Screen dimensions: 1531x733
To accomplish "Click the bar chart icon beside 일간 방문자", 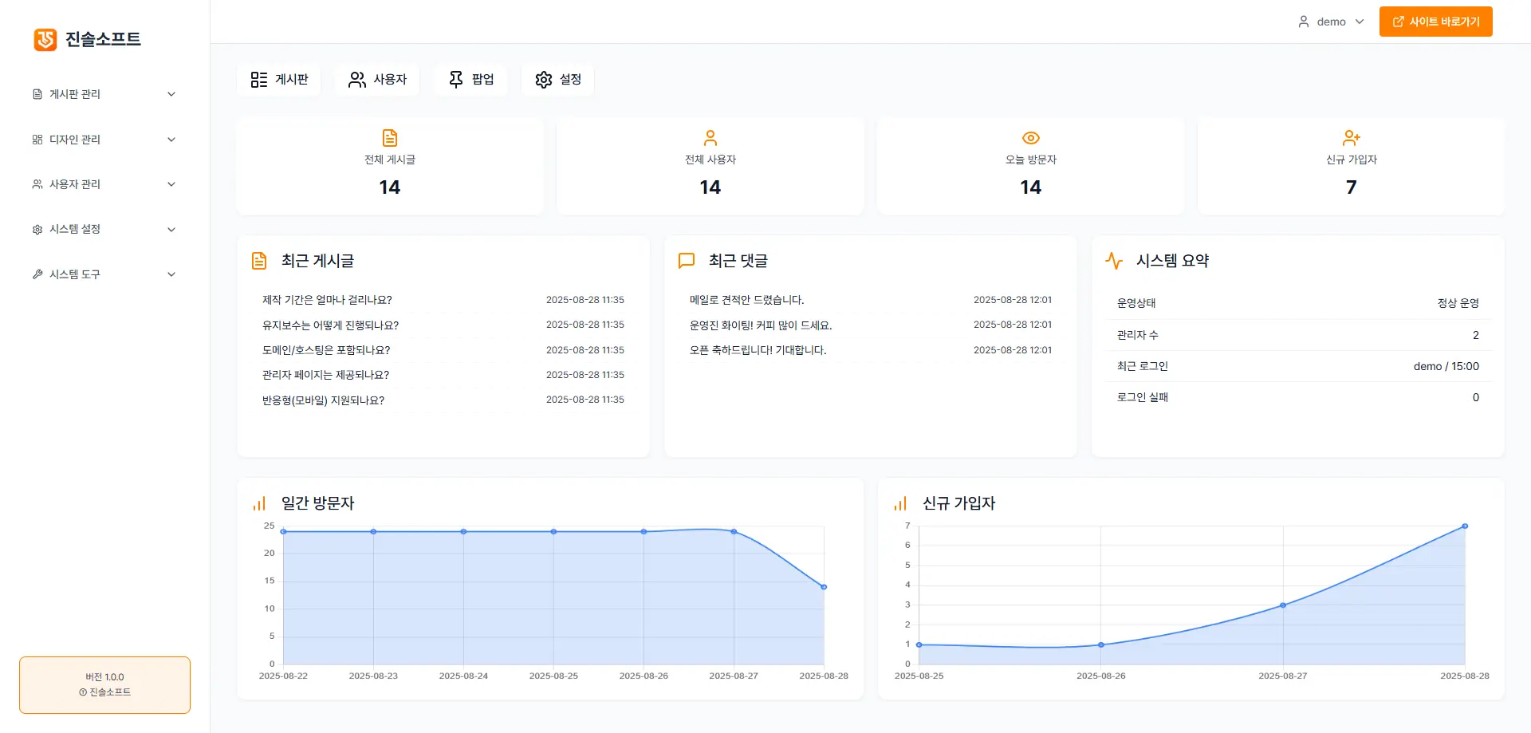I will pos(258,503).
